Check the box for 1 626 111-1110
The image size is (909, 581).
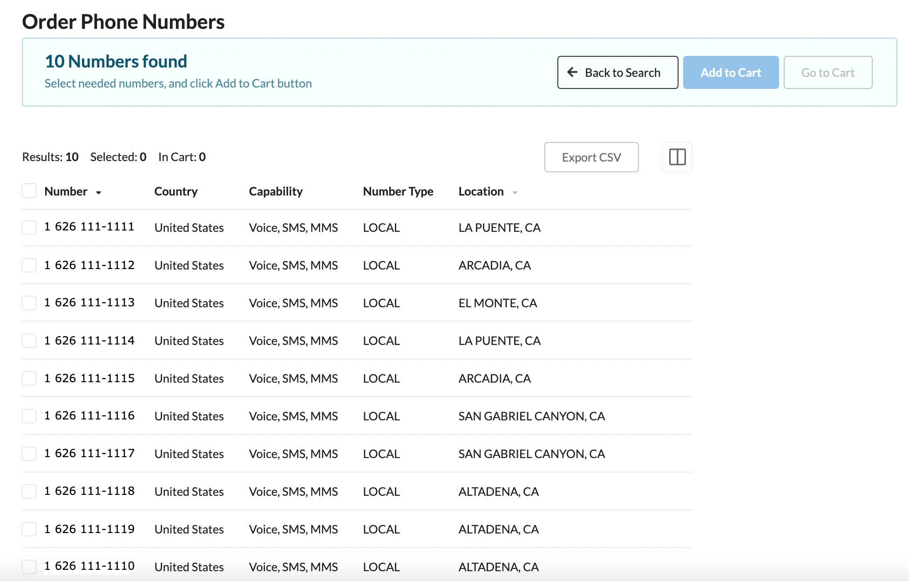point(29,567)
